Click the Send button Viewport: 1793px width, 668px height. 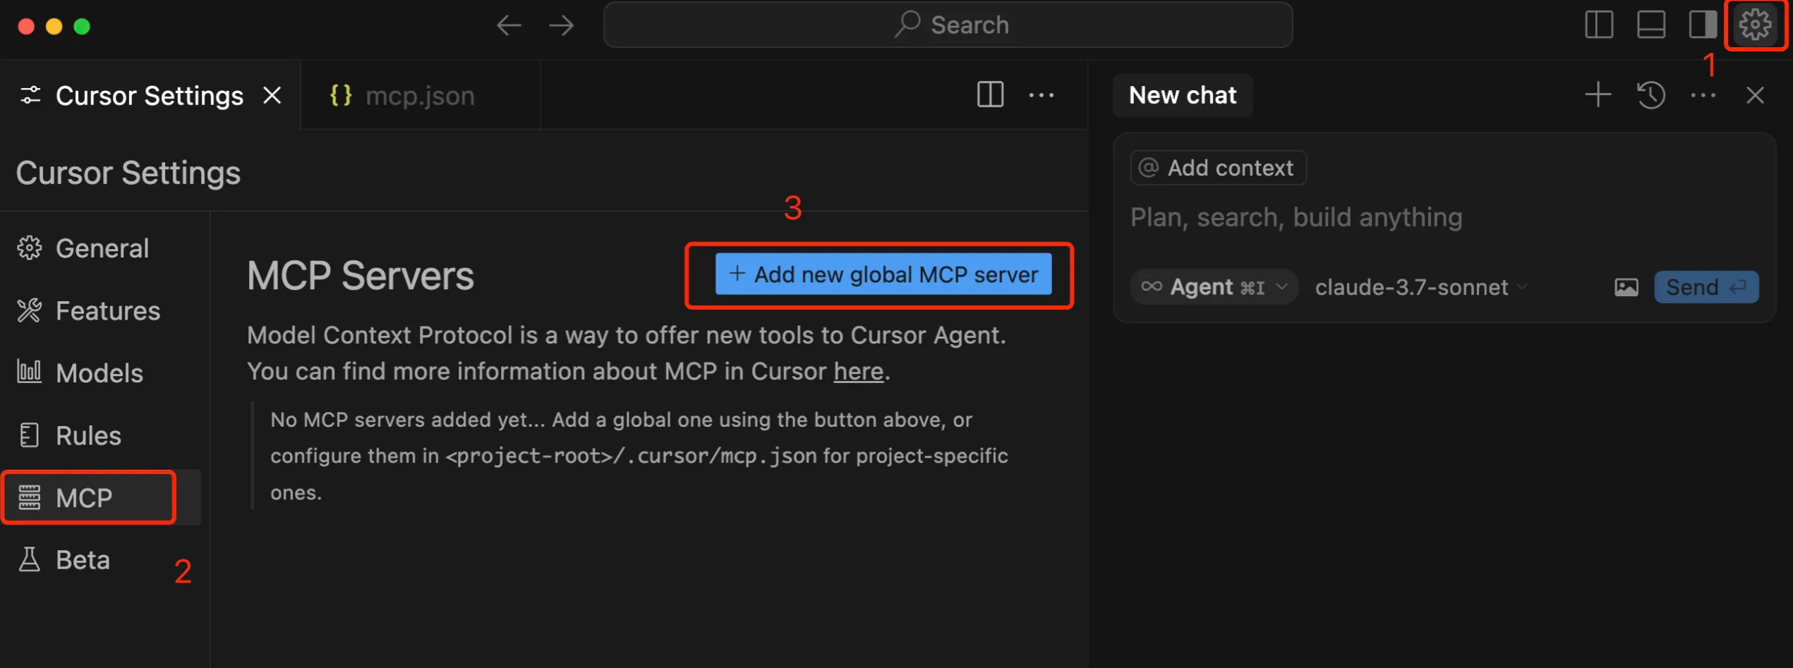[1706, 287]
